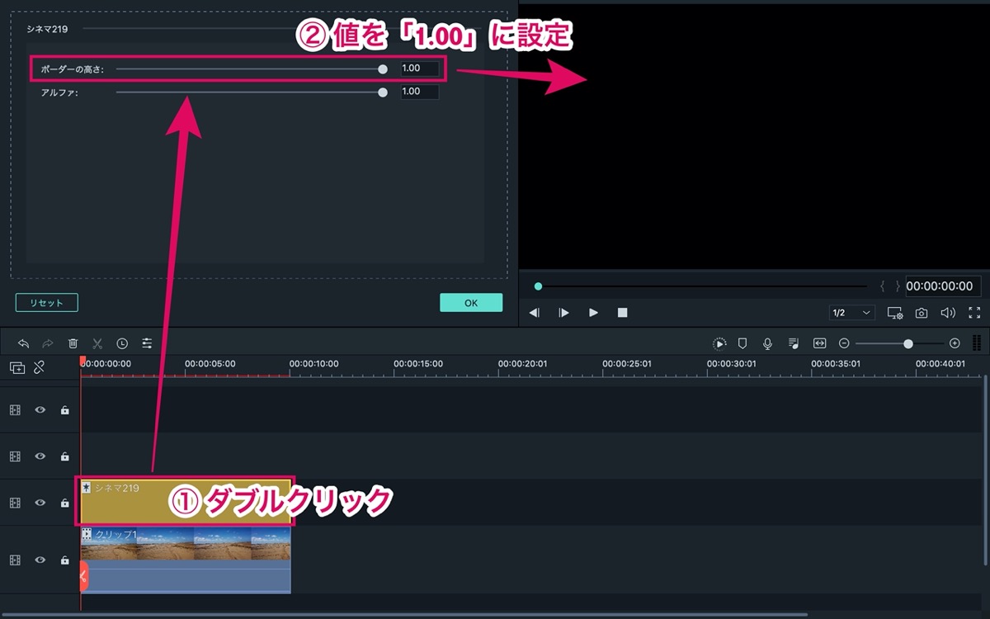Zoom in the timeline with plus icon
This screenshot has width=990, height=619.
pos(955,343)
